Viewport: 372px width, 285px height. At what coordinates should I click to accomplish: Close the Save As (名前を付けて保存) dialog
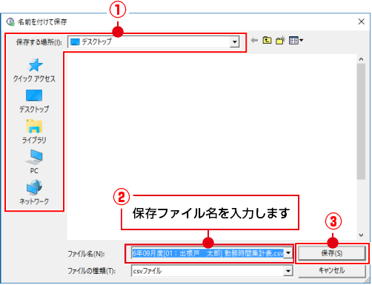coord(362,21)
